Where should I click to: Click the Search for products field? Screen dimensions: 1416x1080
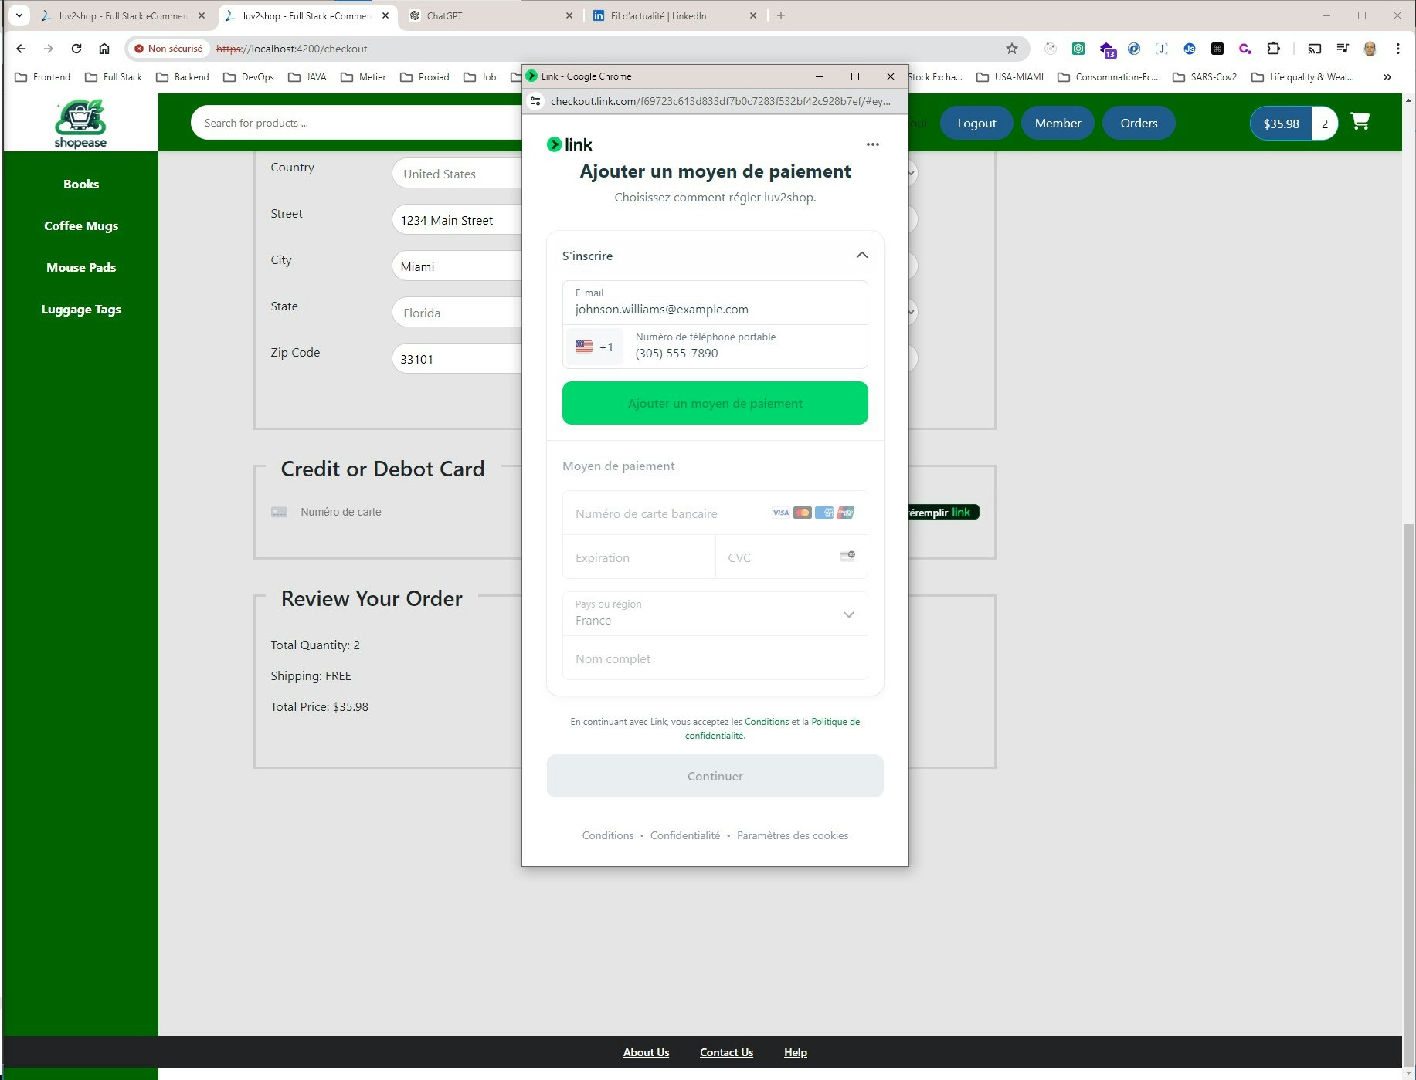(357, 123)
